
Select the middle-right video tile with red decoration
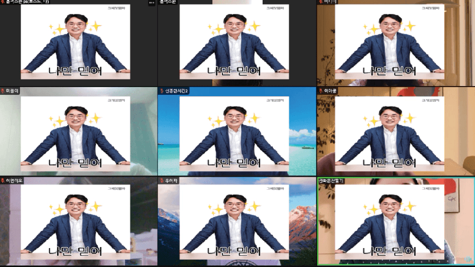[396, 131]
